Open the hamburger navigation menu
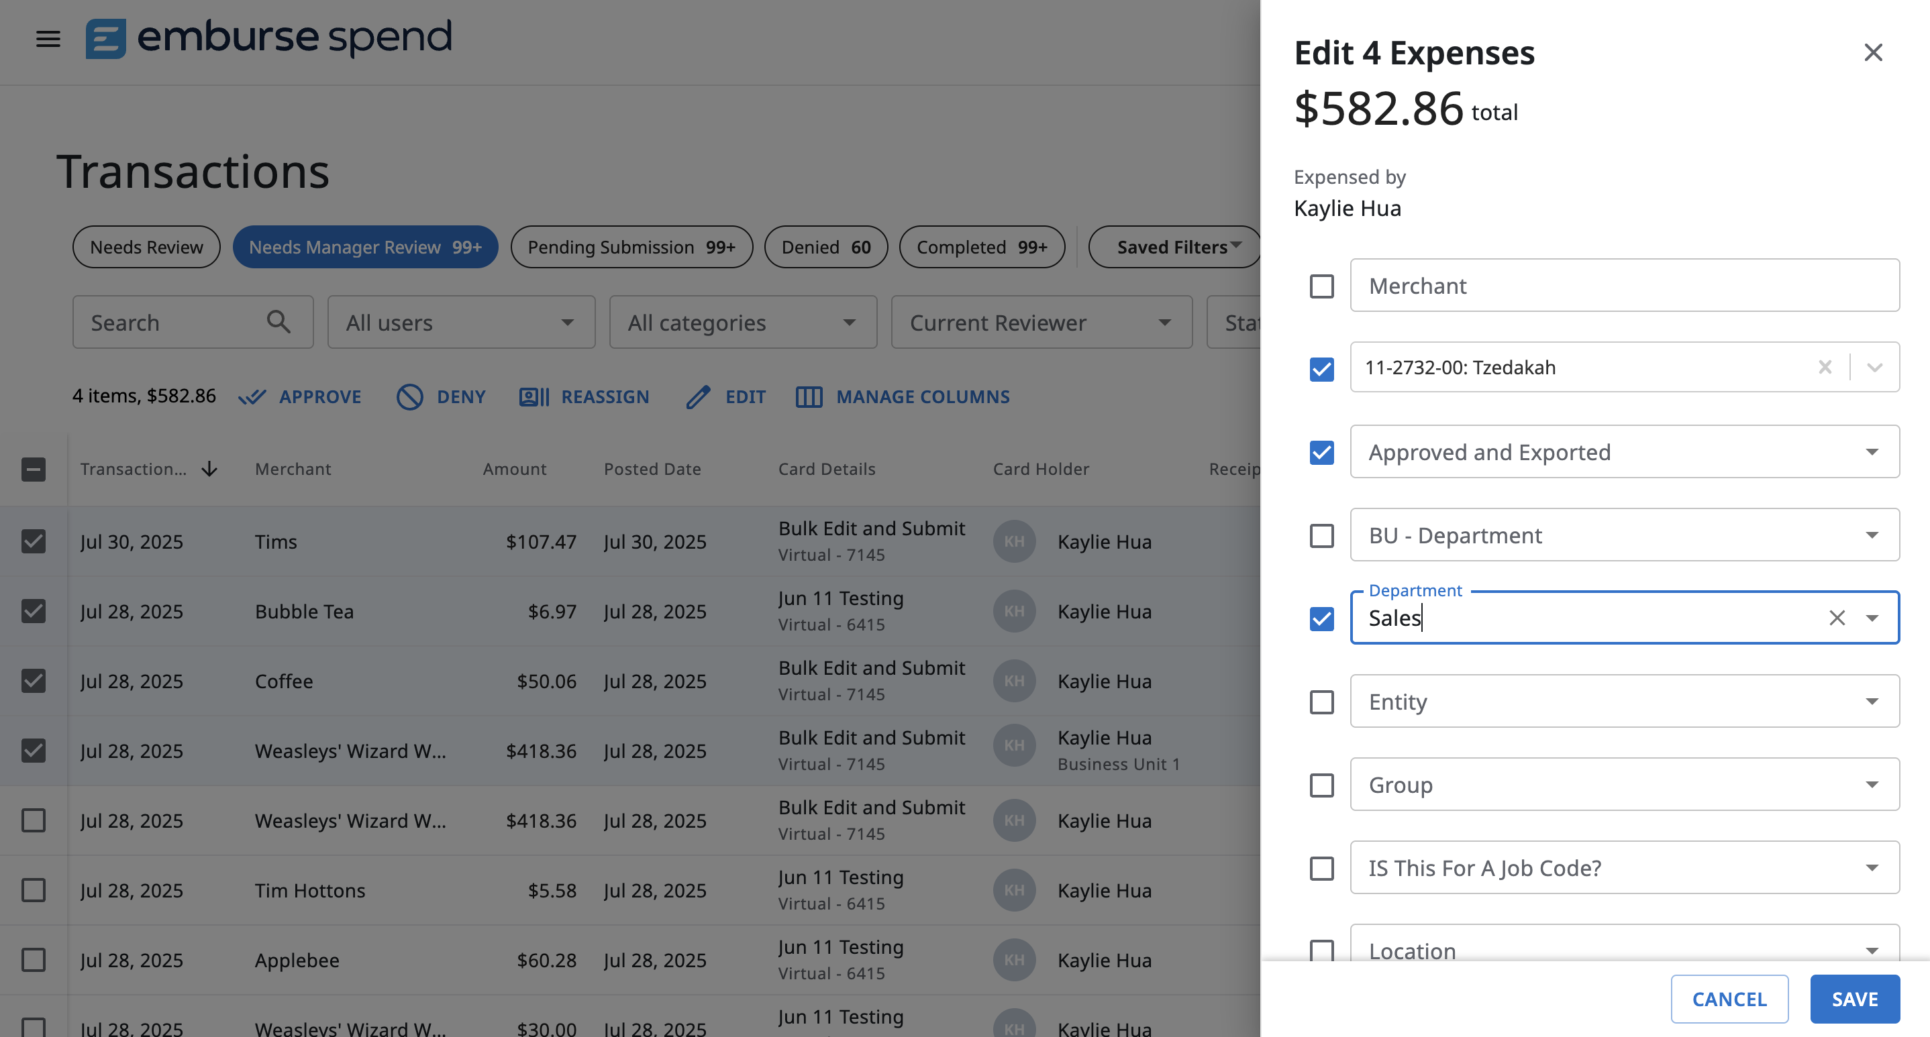The height and width of the screenshot is (1037, 1930). [48, 38]
